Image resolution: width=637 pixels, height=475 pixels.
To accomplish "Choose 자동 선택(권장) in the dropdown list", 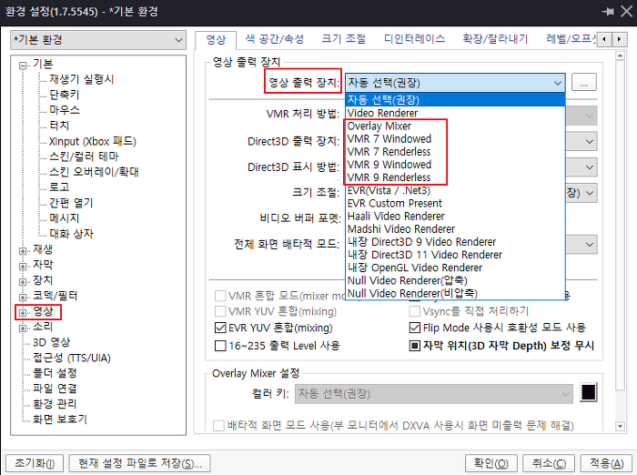I will coord(455,99).
